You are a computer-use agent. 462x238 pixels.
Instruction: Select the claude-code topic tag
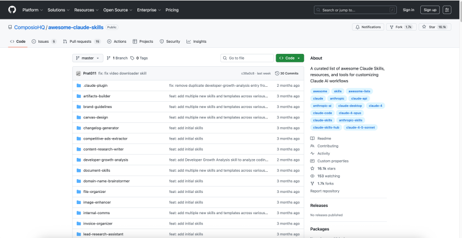(322, 112)
